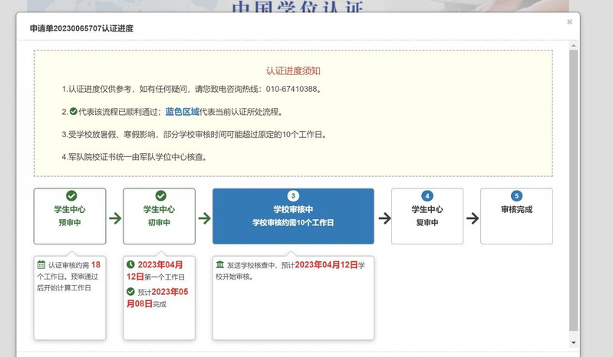This screenshot has width=613, height=357.
Task: Click the step 3 number badge
Action: pyautogui.click(x=292, y=196)
